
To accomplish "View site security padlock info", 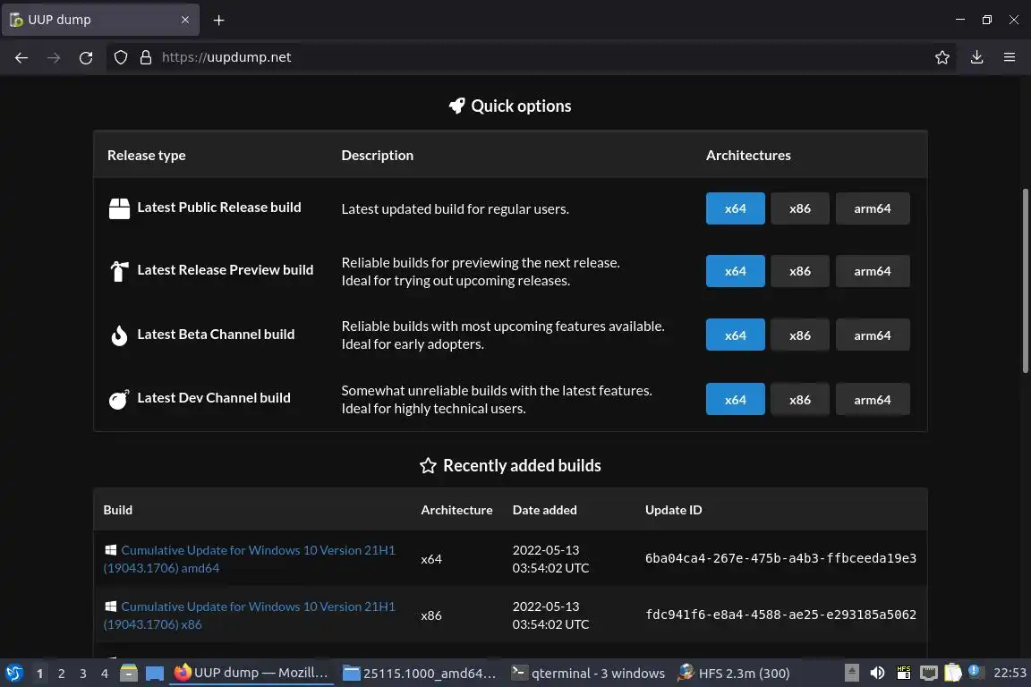I will click(x=146, y=57).
